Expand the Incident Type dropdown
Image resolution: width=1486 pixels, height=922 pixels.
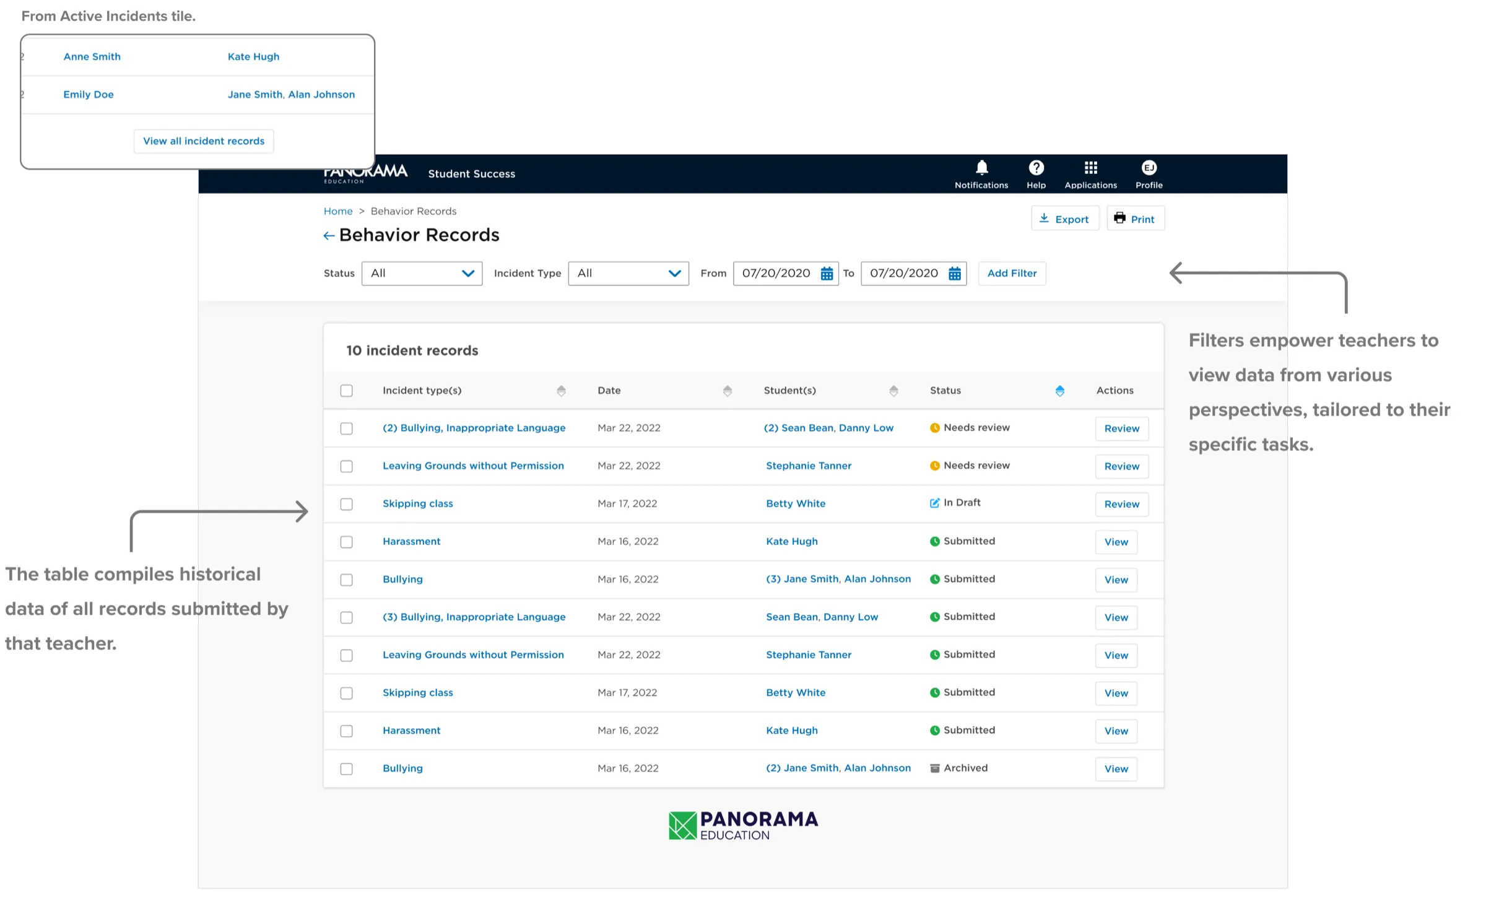coord(628,273)
